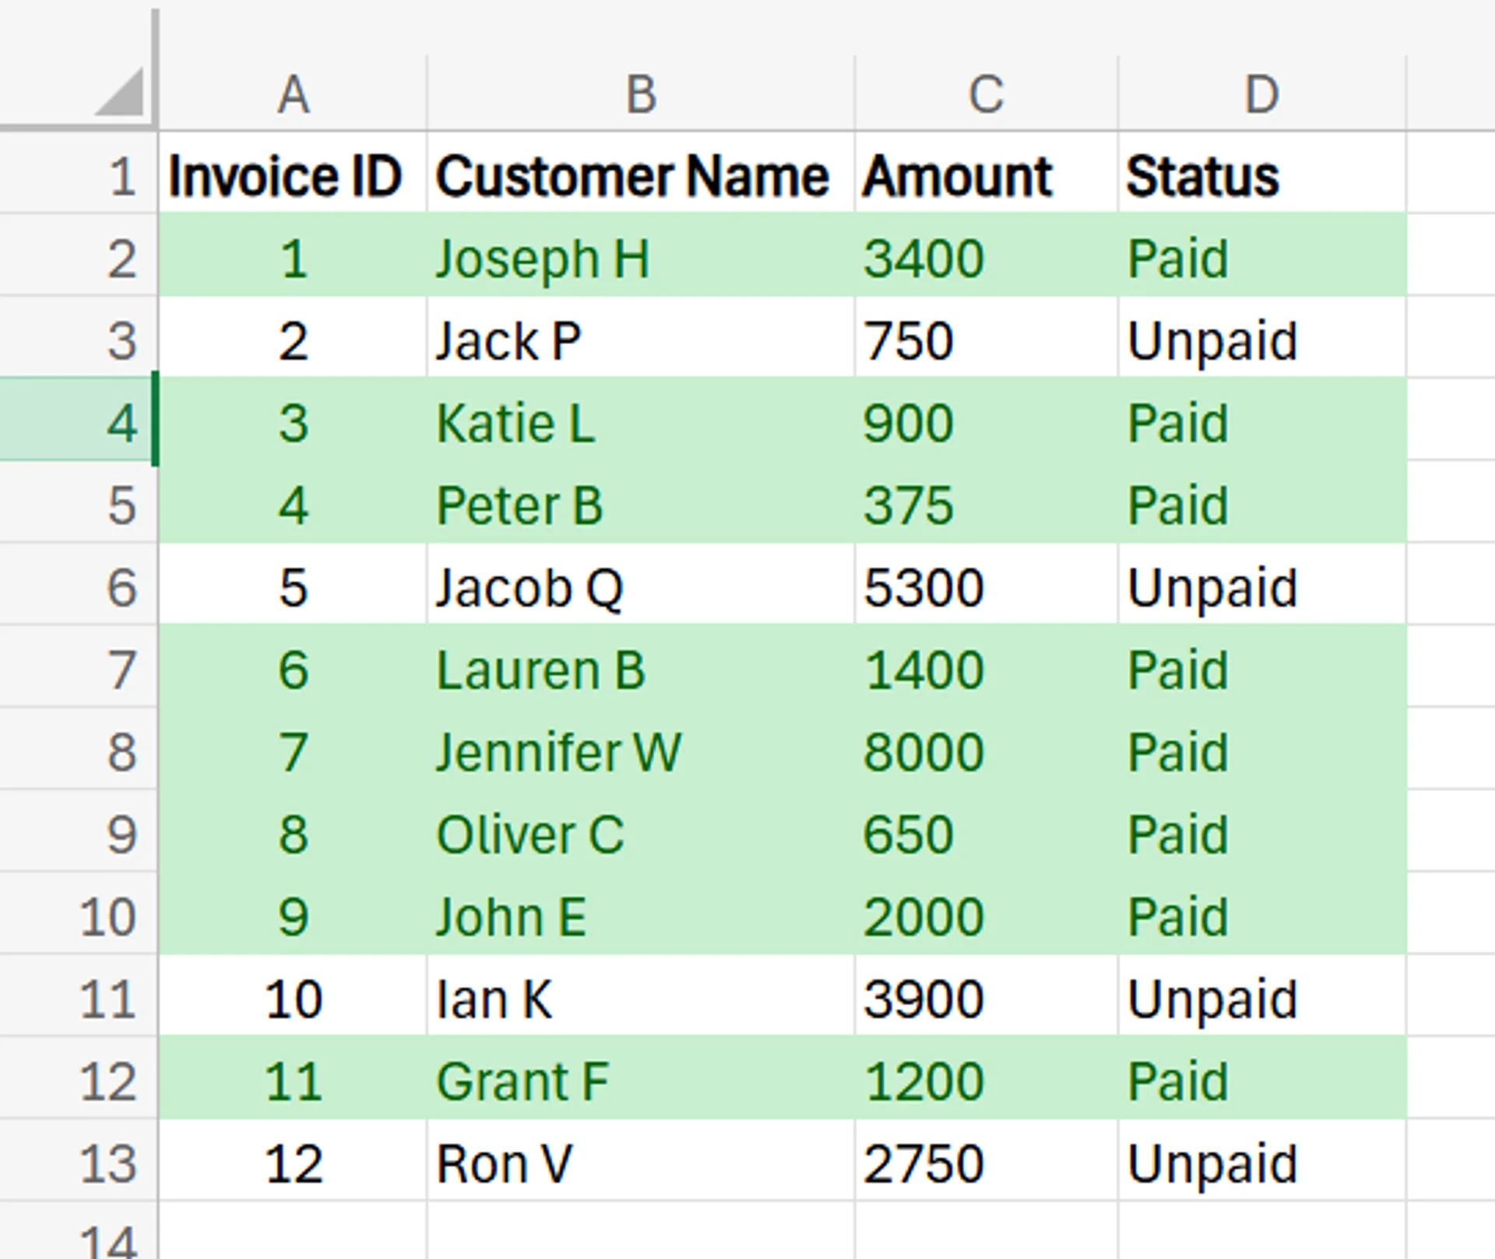The height and width of the screenshot is (1259, 1495).
Task: Select Ian K's Unpaid status cell
Action: tap(1262, 996)
